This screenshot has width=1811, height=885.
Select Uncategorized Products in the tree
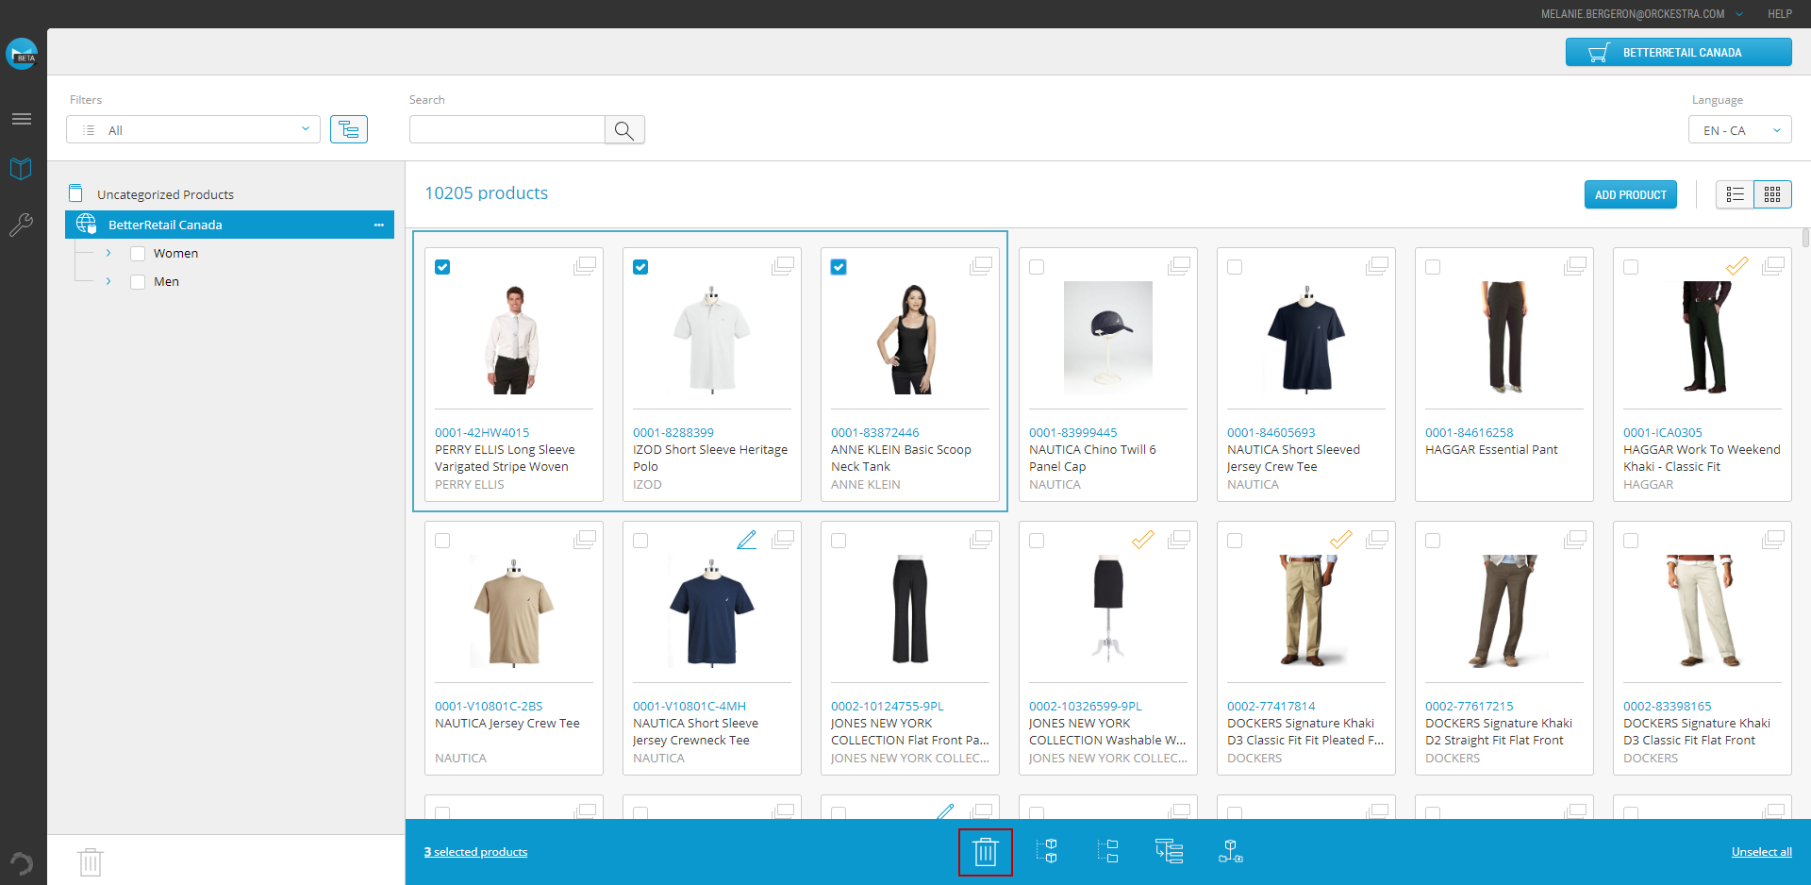(165, 194)
